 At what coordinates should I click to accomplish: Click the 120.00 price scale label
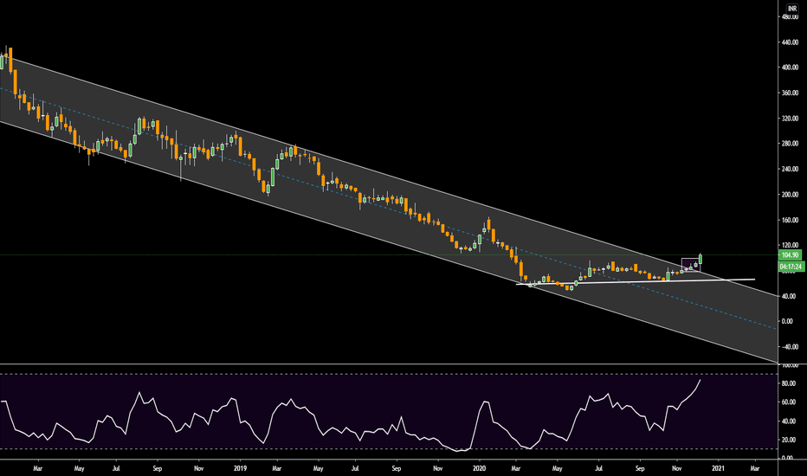[x=790, y=246]
